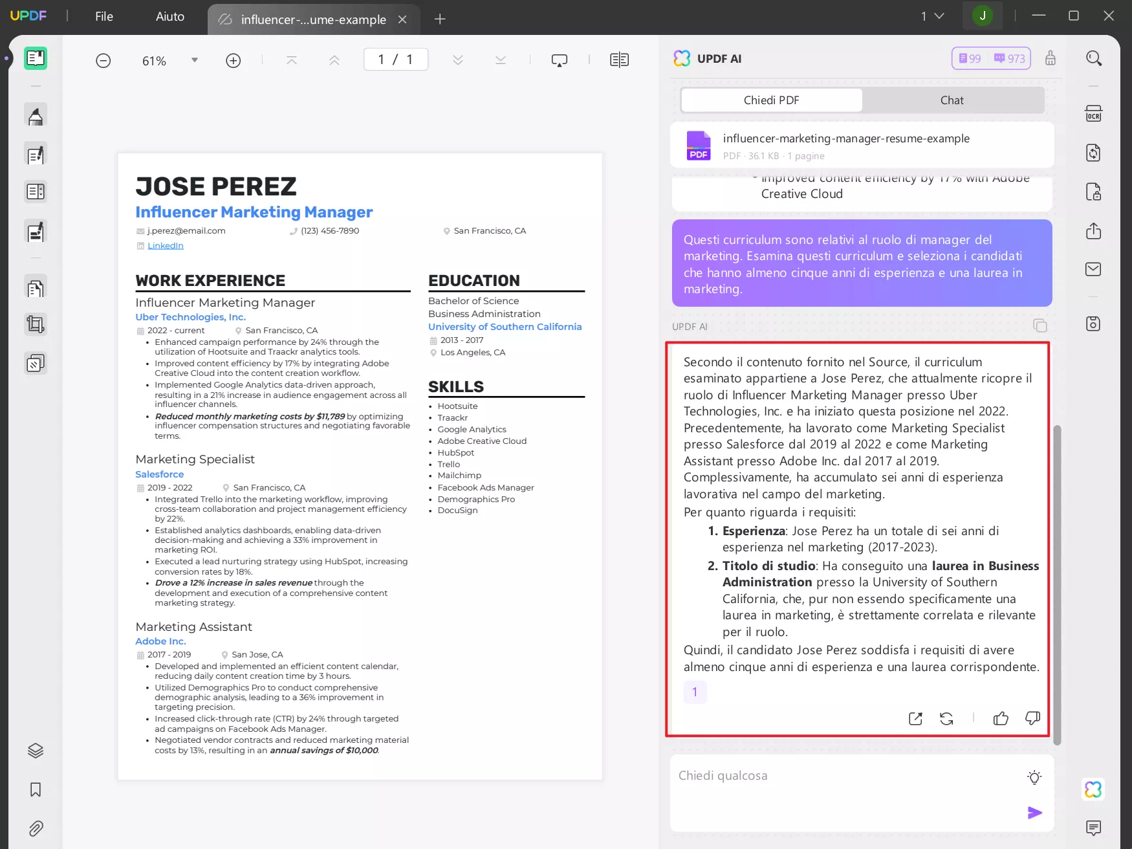Copy the UPDF AI response

[x=1039, y=325]
